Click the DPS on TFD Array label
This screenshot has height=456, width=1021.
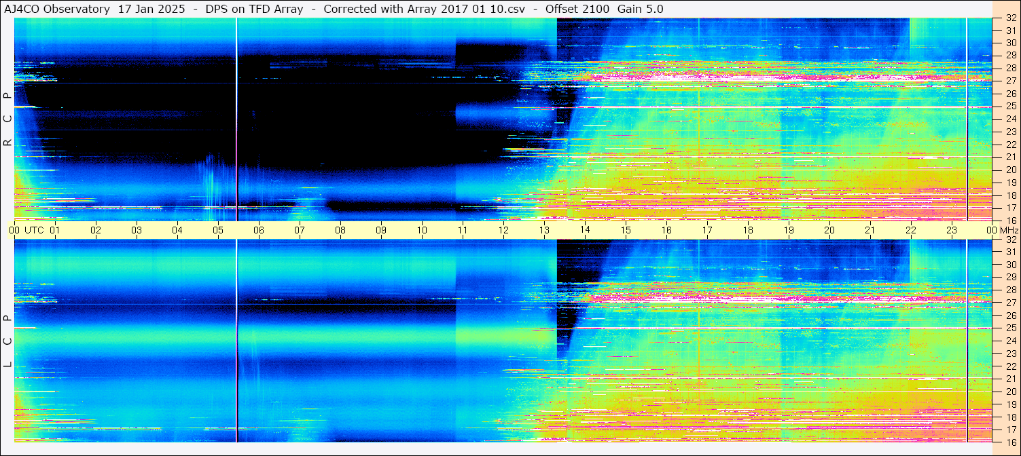pyautogui.click(x=254, y=9)
